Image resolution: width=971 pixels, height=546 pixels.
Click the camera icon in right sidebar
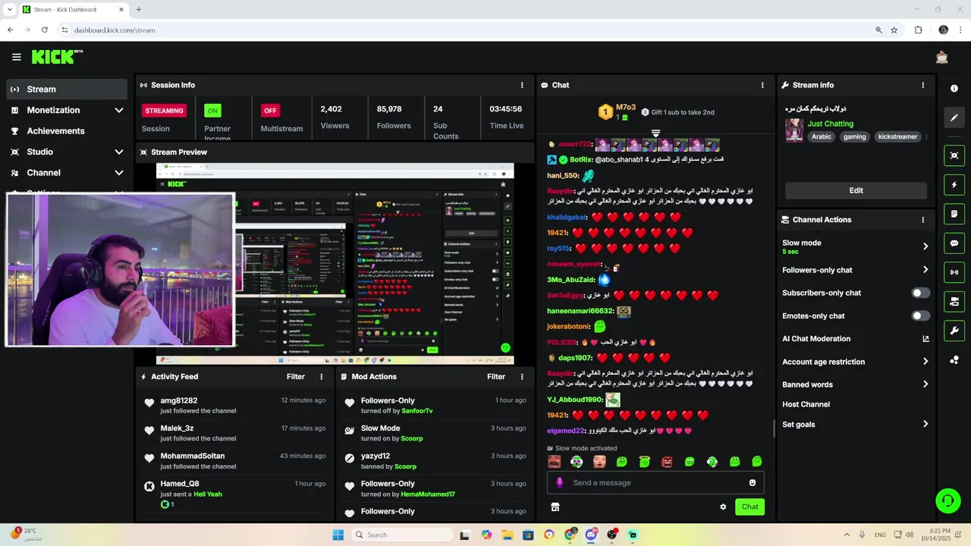click(954, 302)
